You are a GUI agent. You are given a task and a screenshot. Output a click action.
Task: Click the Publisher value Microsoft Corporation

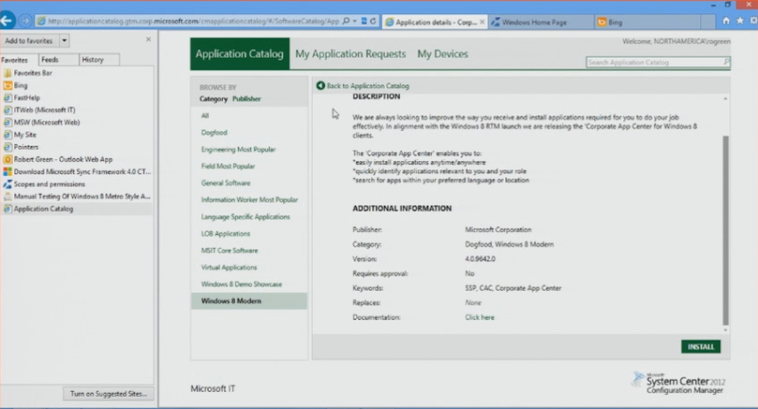(498, 230)
